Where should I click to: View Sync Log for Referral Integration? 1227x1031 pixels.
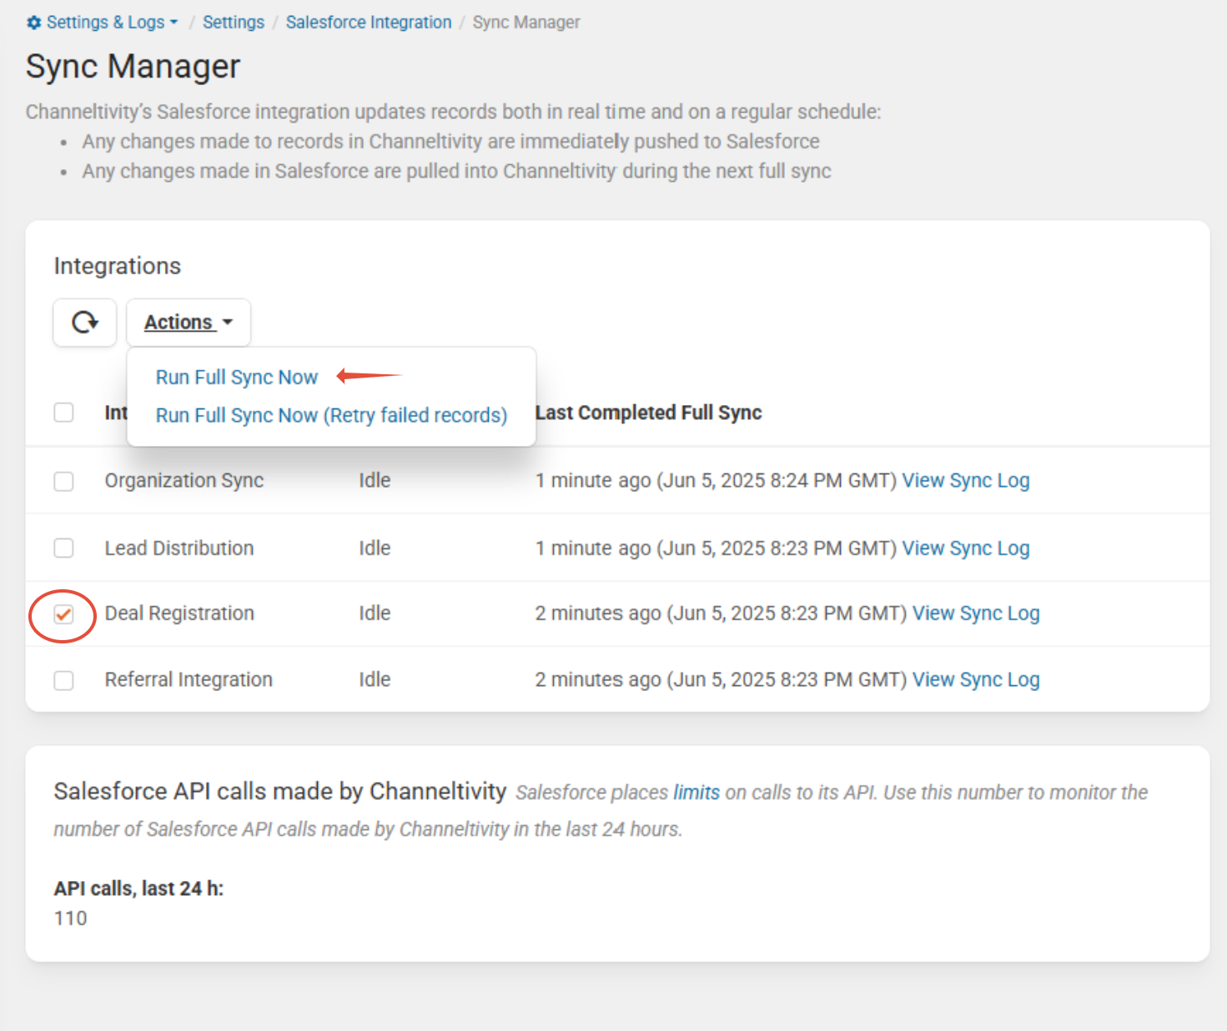point(976,680)
